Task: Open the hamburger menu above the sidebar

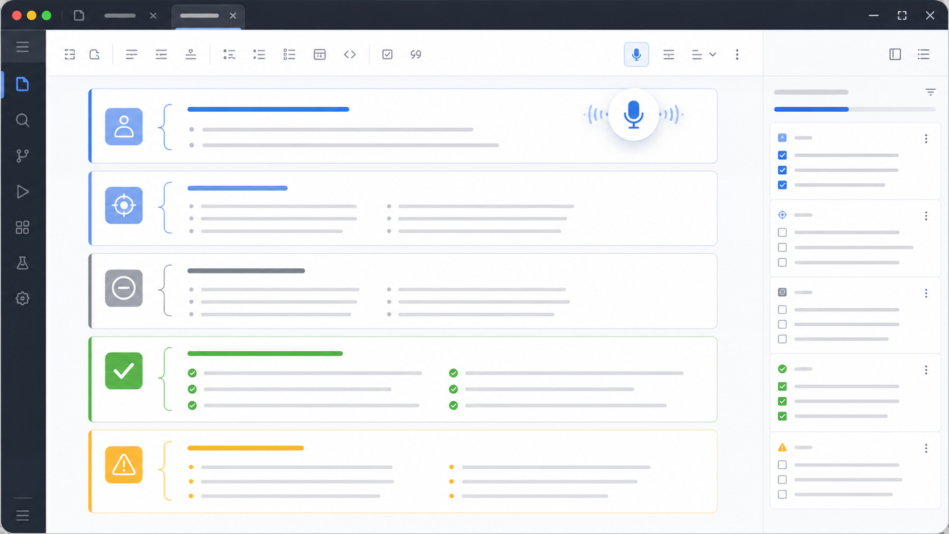Action: pos(23,47)
